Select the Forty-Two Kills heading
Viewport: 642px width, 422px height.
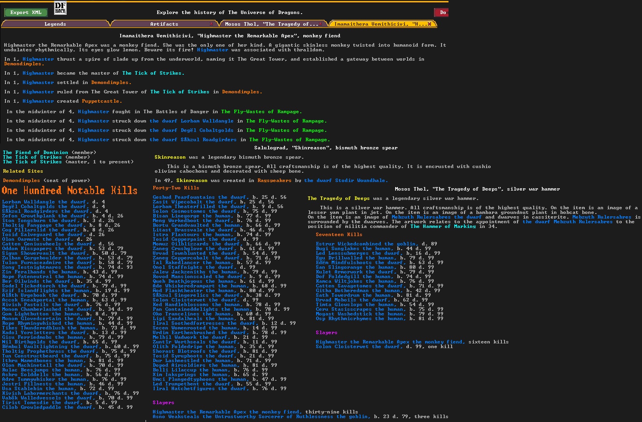click(x=176, y=188)
